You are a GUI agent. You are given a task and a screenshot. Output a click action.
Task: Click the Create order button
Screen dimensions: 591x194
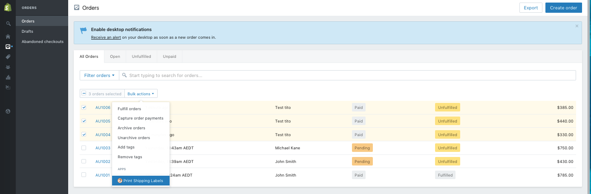[x=563, y=8]
